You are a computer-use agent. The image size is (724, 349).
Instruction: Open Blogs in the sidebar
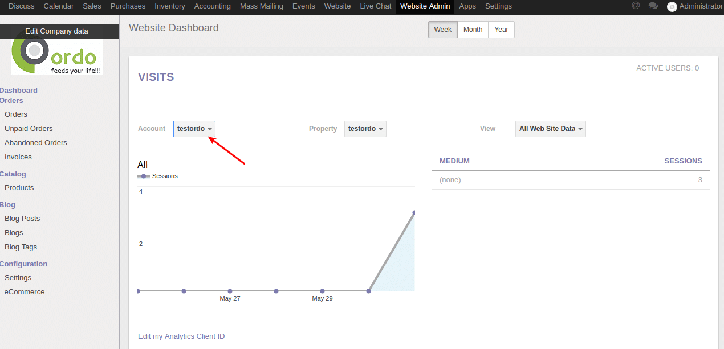coord(14,233)
